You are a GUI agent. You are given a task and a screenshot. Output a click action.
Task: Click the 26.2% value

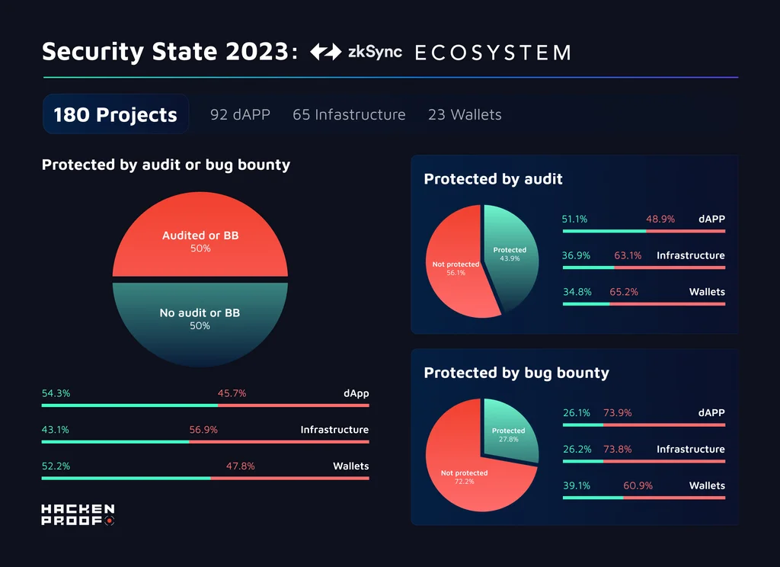(577, 449)
